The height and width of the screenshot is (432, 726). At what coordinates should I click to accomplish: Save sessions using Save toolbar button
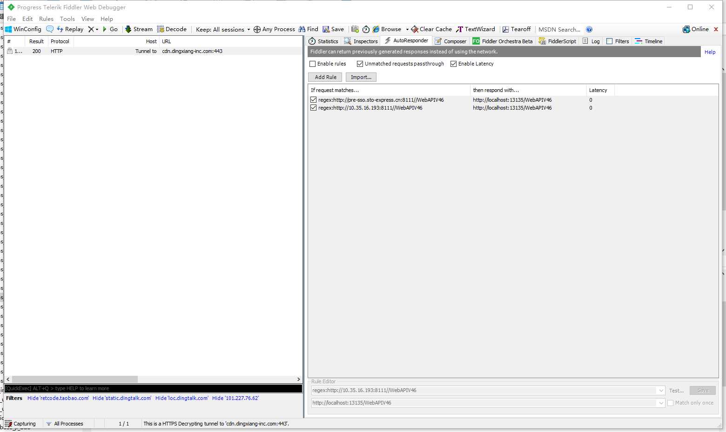[333, 29]
